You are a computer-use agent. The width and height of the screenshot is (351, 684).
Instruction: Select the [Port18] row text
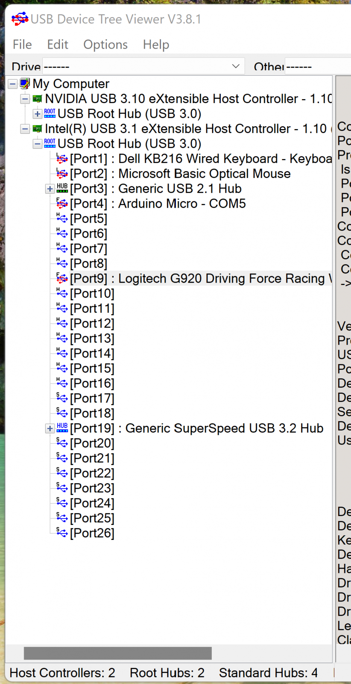(x=92, y=413)
